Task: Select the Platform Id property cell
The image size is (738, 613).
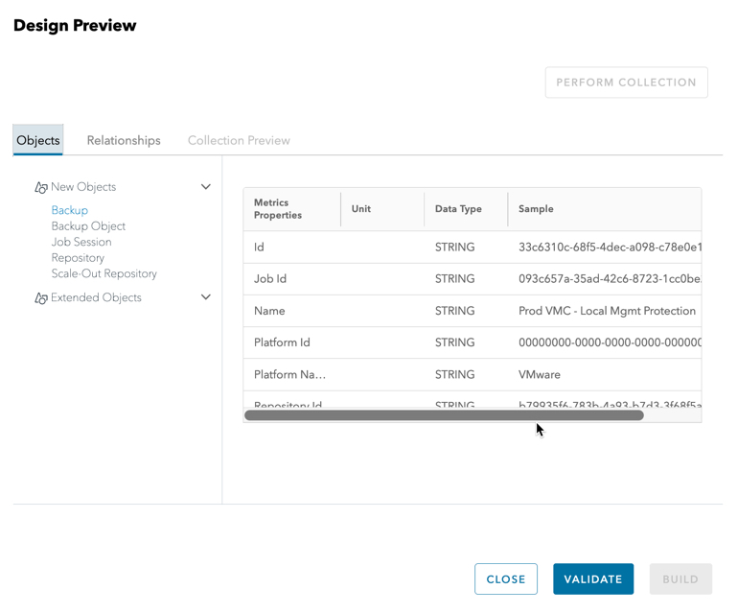Action: tap(282, 342)
